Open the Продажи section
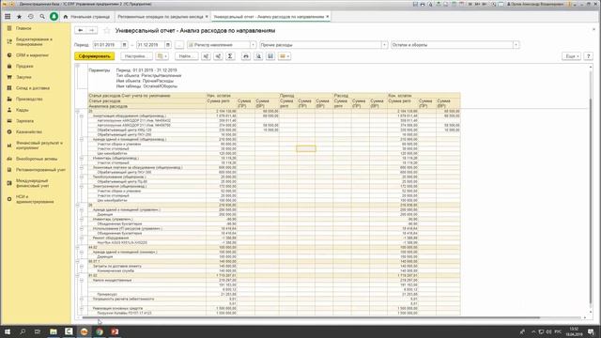The height and width of the screenshot is (338, 601). (x=24, y=67)
